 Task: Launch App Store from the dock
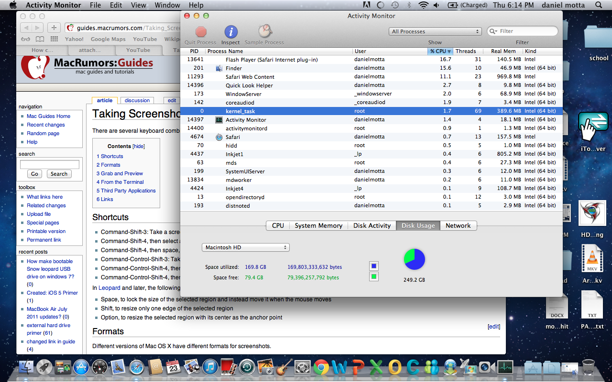(x=82, y=367)
